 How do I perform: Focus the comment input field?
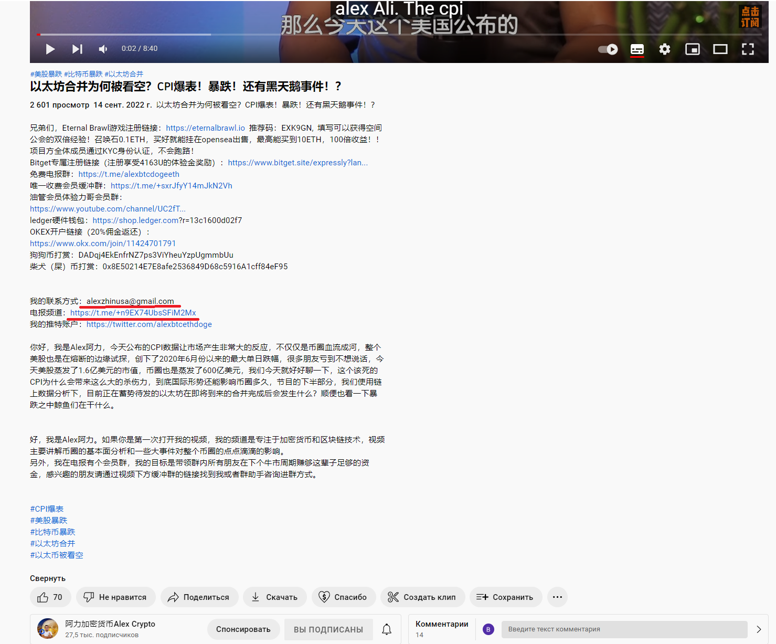(624, 629)
